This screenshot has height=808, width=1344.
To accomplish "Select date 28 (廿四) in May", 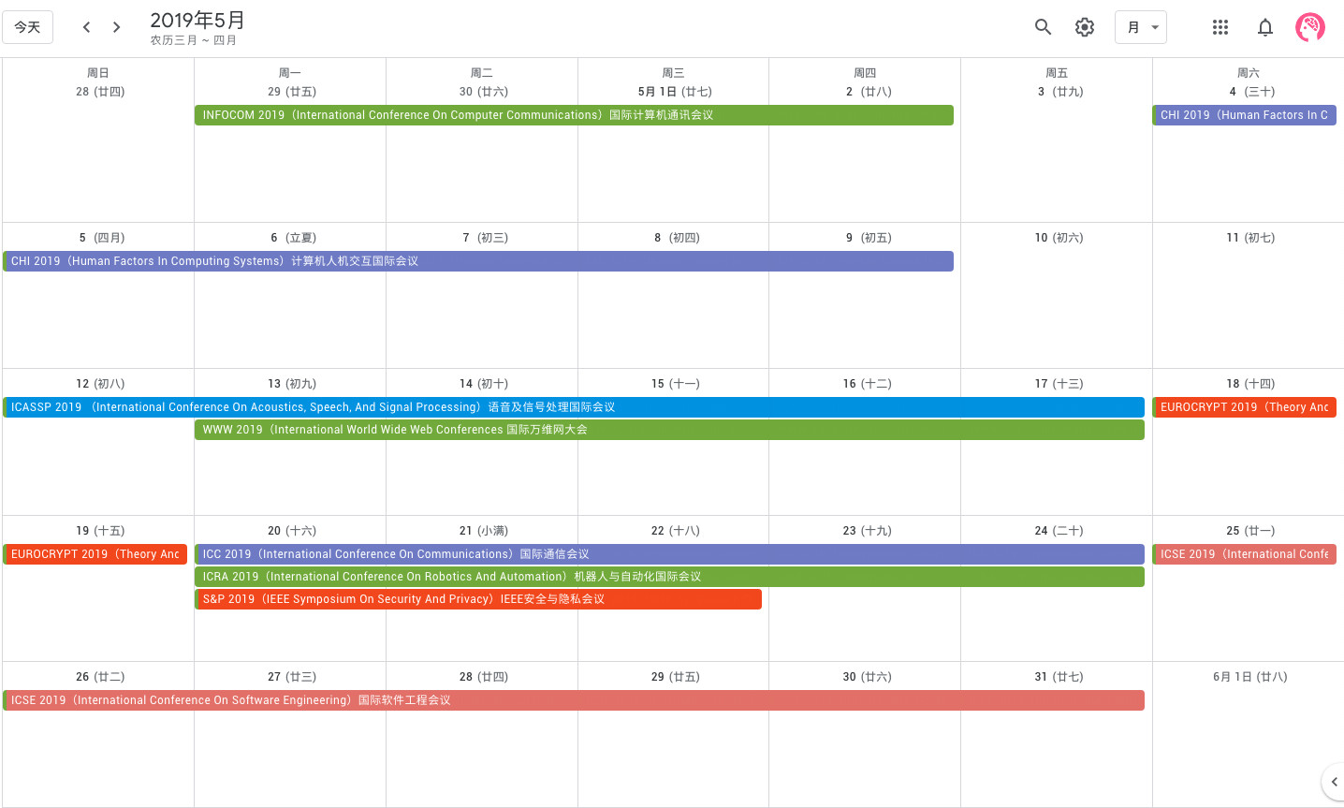I will click(x=484, y=677).
